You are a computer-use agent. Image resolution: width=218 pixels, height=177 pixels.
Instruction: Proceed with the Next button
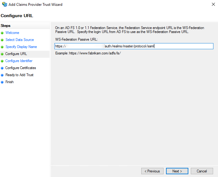click(177, 171)
